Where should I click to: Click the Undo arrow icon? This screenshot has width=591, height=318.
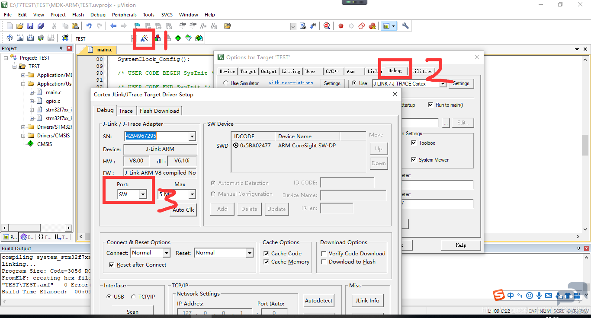click(89, 26)
